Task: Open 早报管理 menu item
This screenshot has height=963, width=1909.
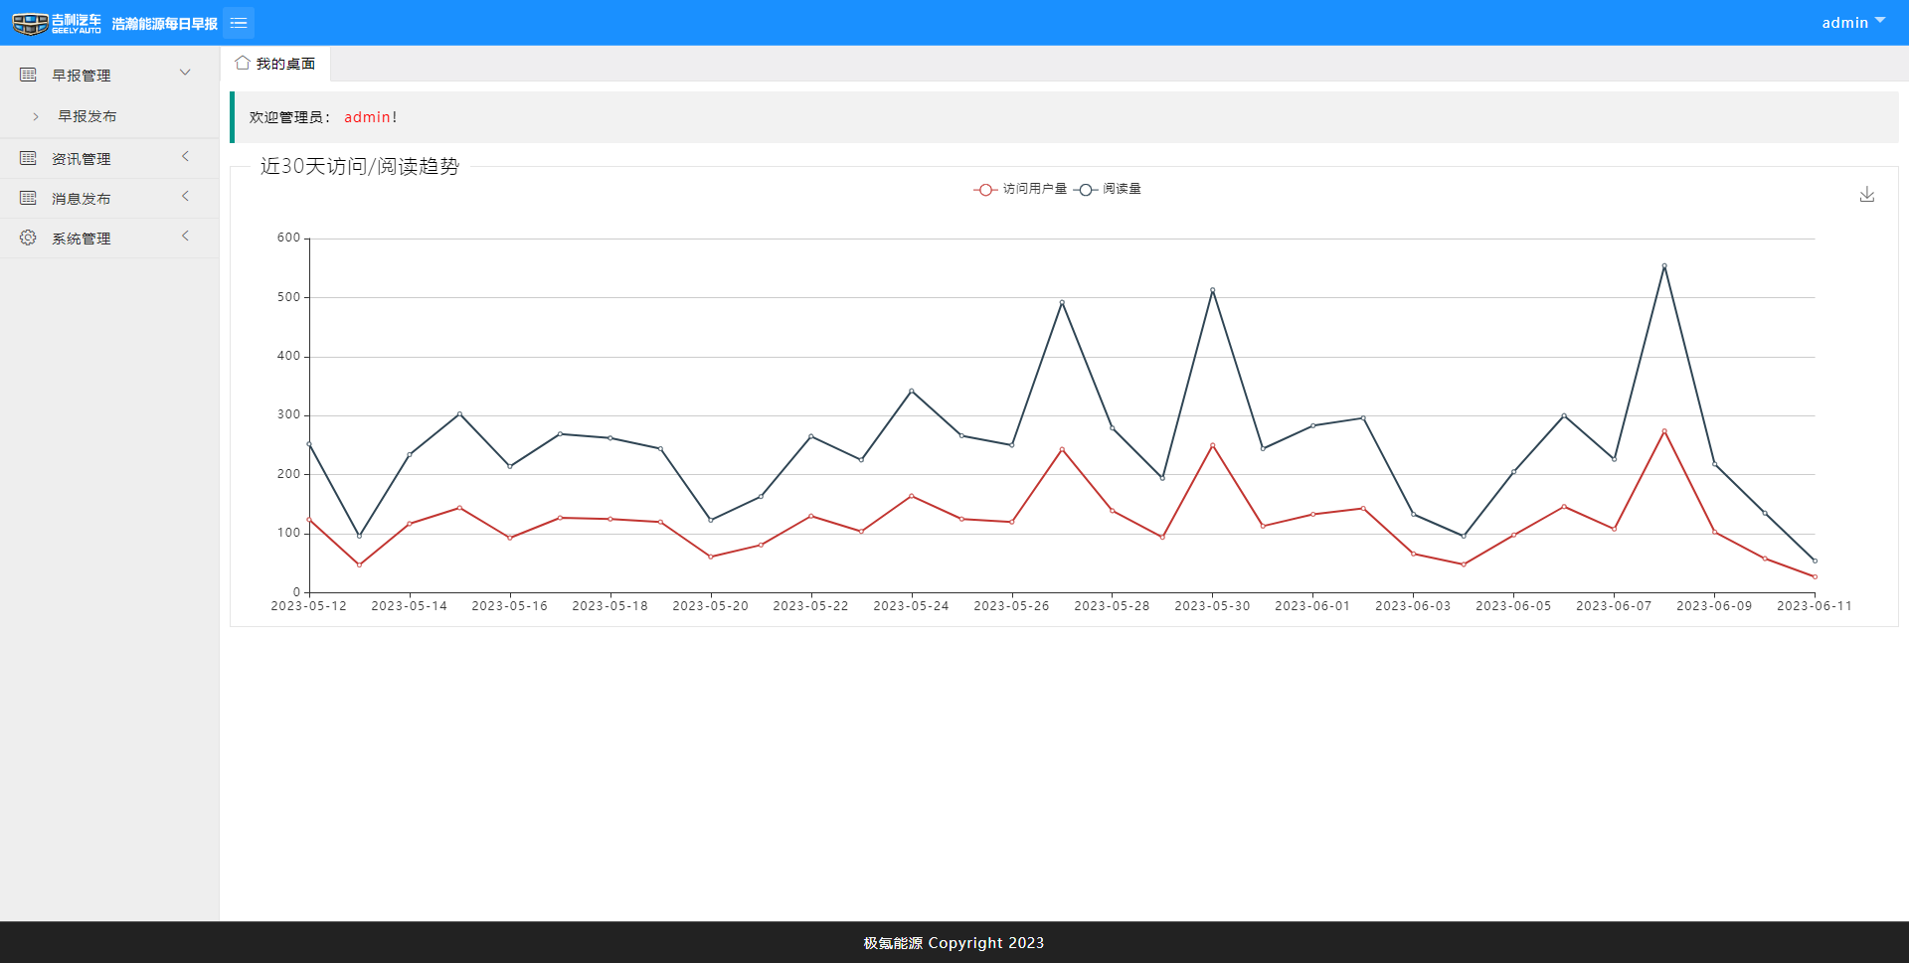Action: pos(109,75)
